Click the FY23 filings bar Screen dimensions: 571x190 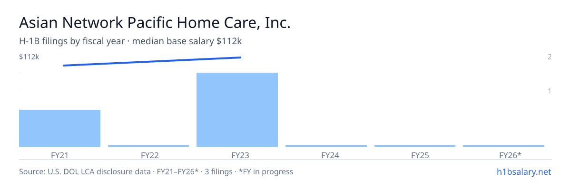237,110
